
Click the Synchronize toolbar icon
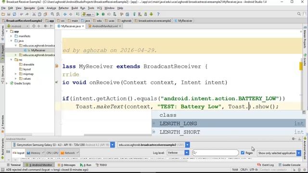[14, 14]
